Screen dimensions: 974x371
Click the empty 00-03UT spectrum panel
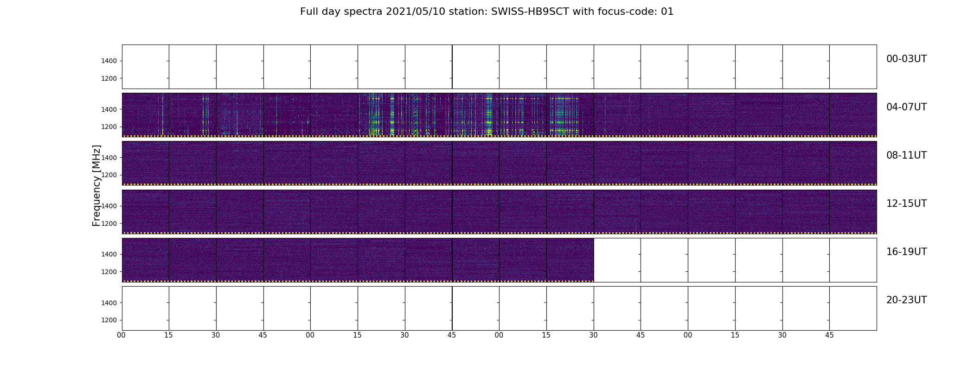pos(499,67)
